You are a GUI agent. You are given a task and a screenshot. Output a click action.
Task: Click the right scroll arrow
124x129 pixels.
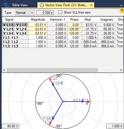pyautogui.click(x=121, y=70)
